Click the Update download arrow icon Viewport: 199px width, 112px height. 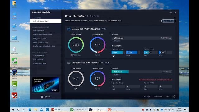(42, 96)
